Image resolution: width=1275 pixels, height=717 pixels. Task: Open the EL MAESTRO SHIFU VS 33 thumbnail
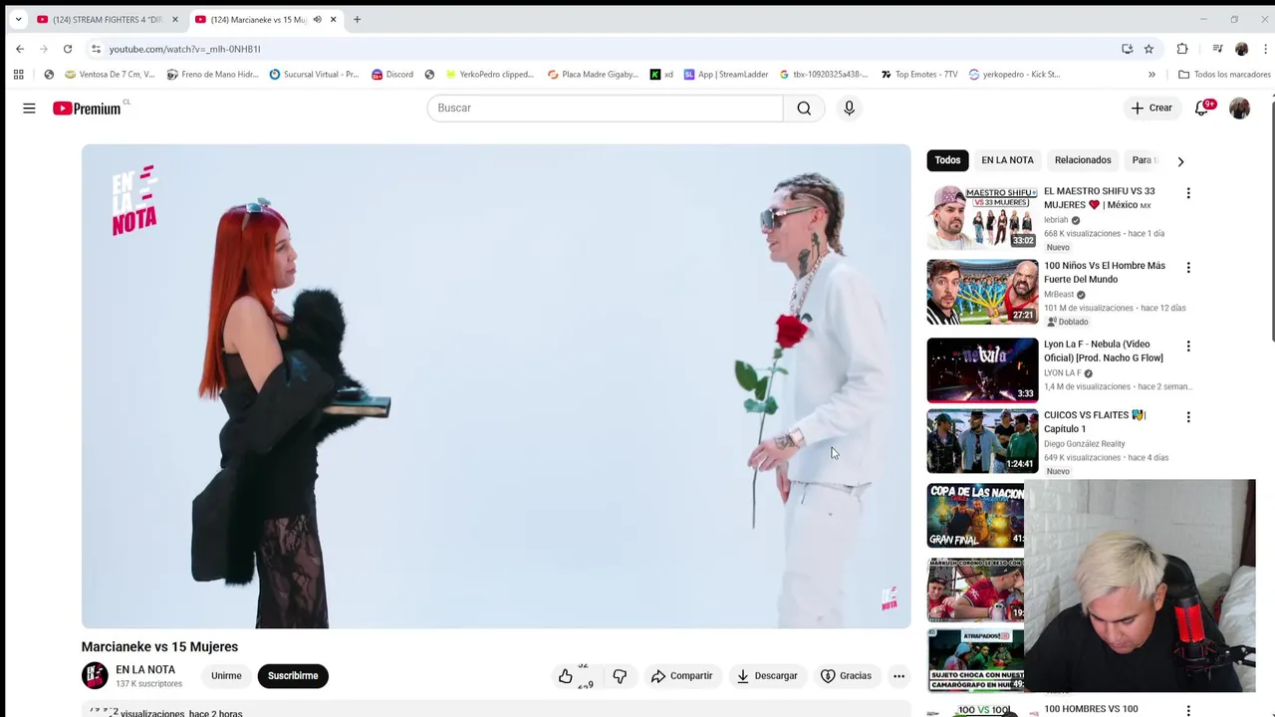point(982,216)
